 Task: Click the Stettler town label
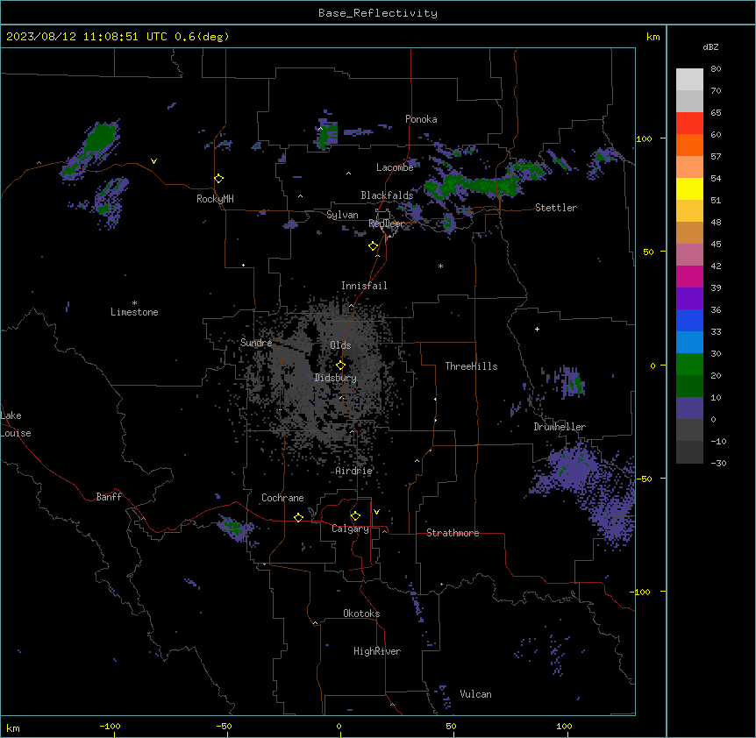pyautogui.click(x=556, y=208)
